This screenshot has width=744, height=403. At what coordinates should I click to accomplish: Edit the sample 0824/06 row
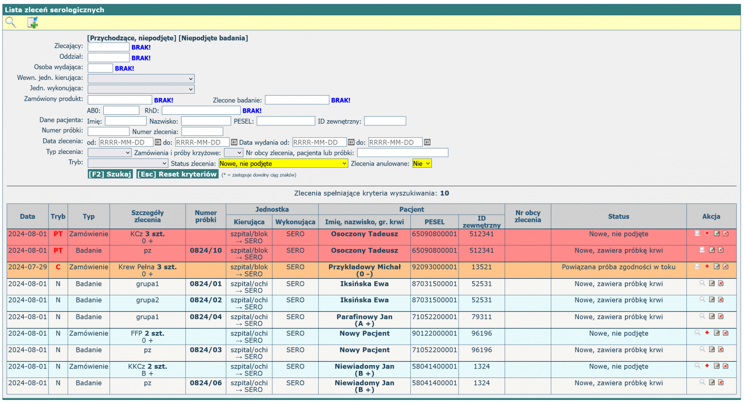712,383
